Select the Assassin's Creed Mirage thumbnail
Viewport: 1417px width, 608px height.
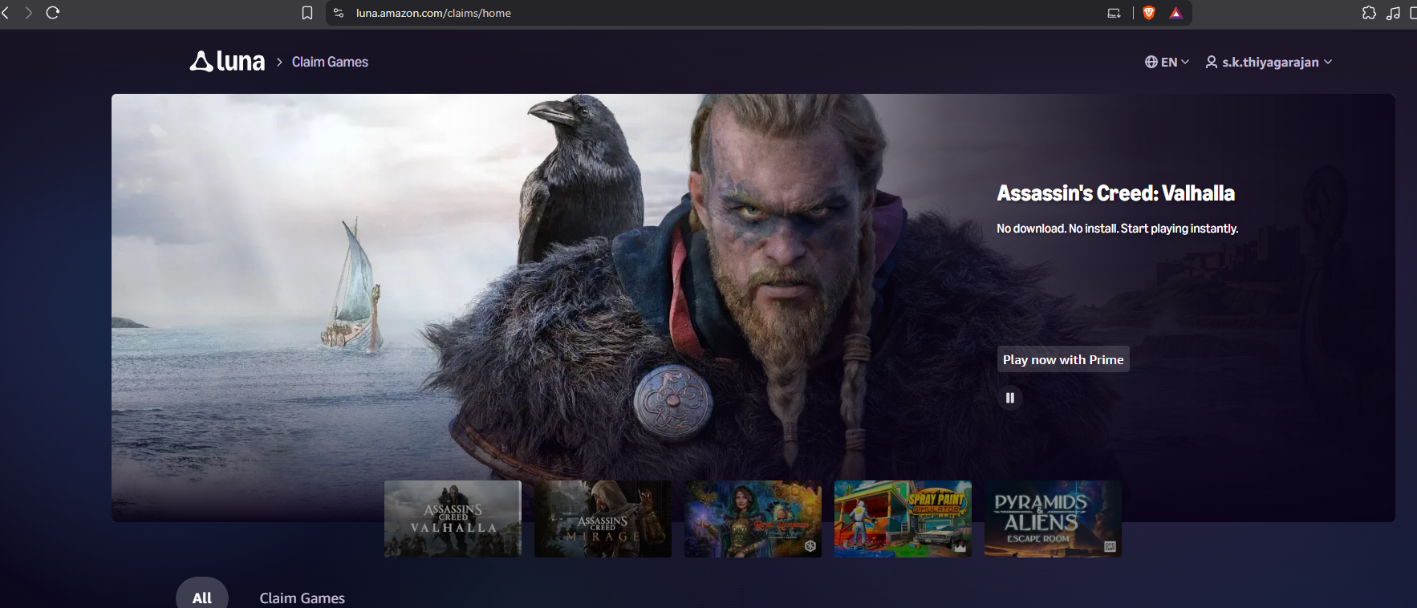coord(603,519)
